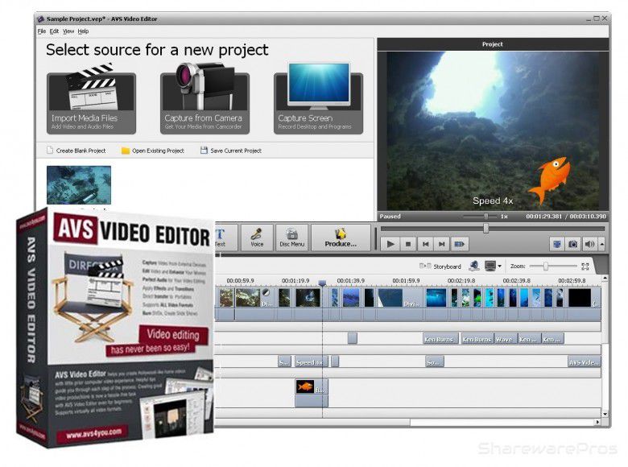Open the Help menu
The width and height of the screenshot is (628, 467).
83,31
